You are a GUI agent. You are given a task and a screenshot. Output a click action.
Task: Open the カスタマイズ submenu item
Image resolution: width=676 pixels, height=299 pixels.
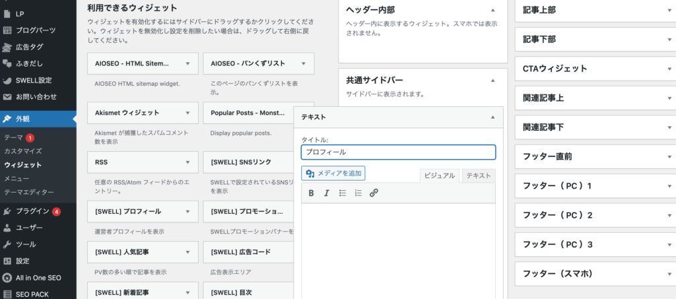pos(23,151)
